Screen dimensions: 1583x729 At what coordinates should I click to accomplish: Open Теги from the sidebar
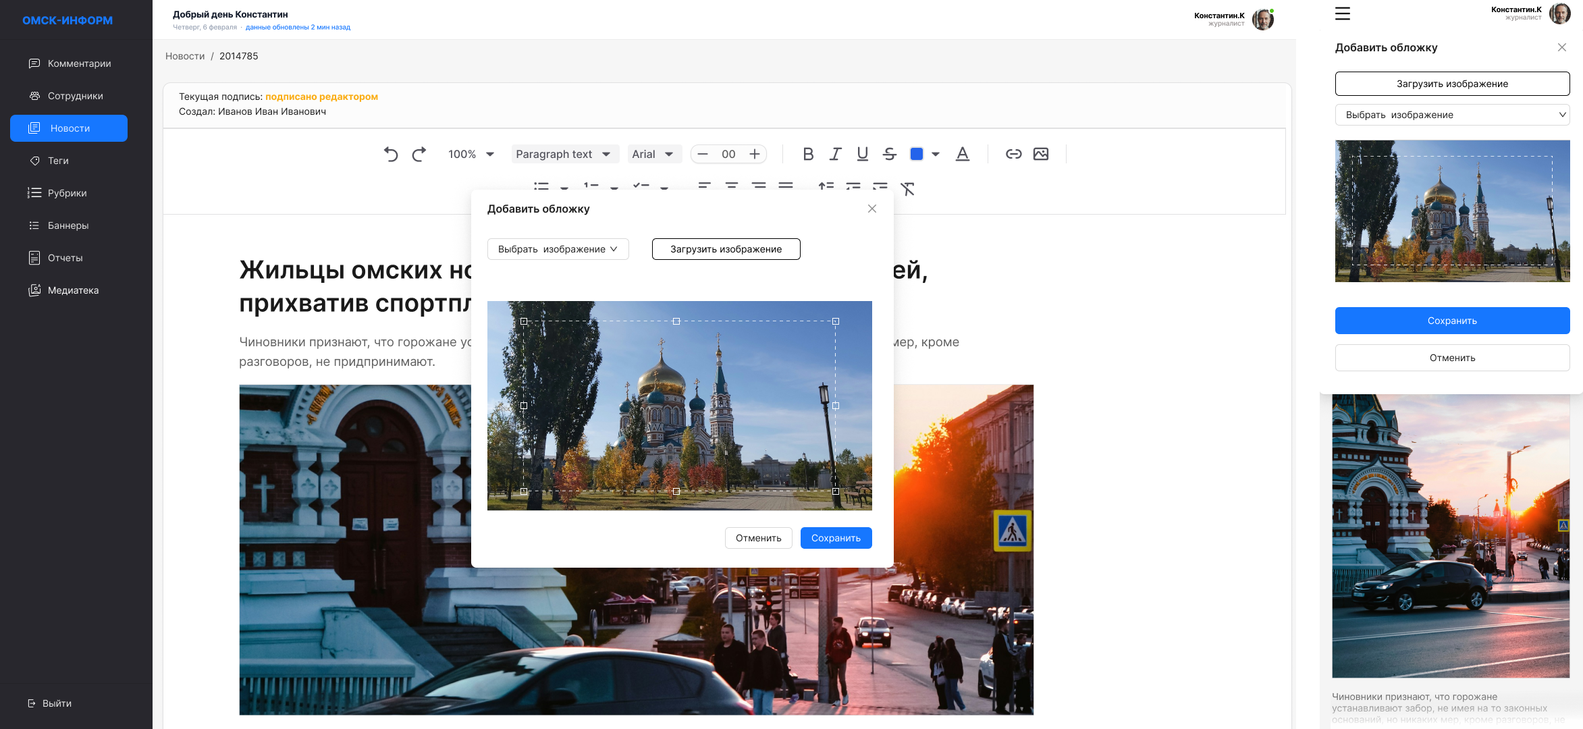pos(58,161)
